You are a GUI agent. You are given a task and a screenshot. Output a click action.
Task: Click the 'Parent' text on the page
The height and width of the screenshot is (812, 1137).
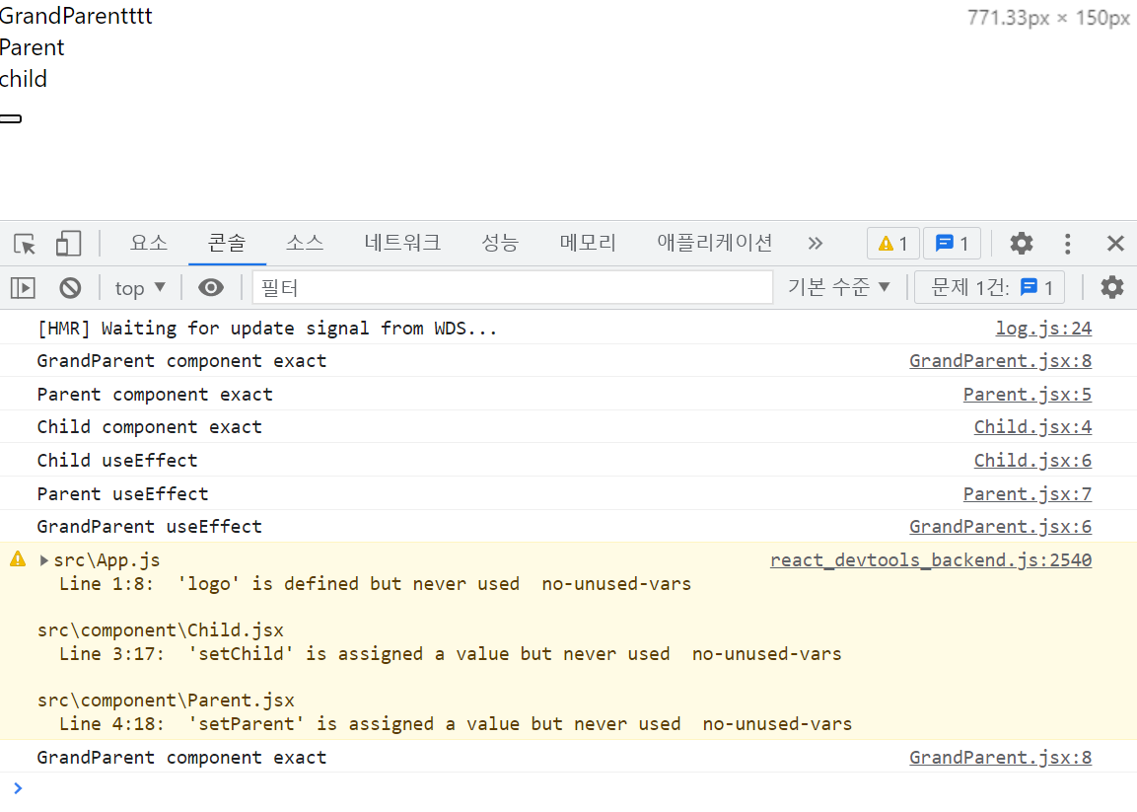point(32,47)
